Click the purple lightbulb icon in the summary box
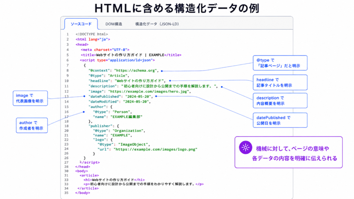354x199 pixels. coord(245,148)
